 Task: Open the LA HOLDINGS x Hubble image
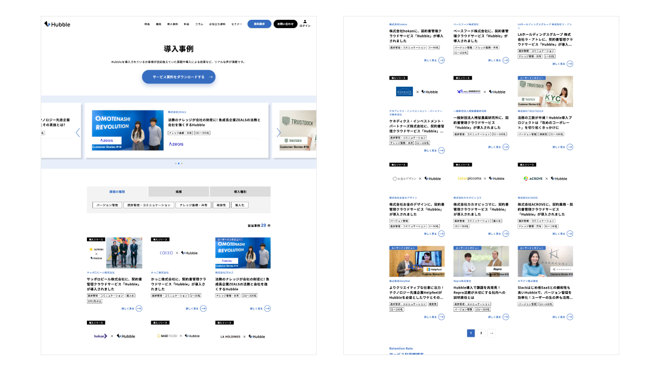coord(243,336)
